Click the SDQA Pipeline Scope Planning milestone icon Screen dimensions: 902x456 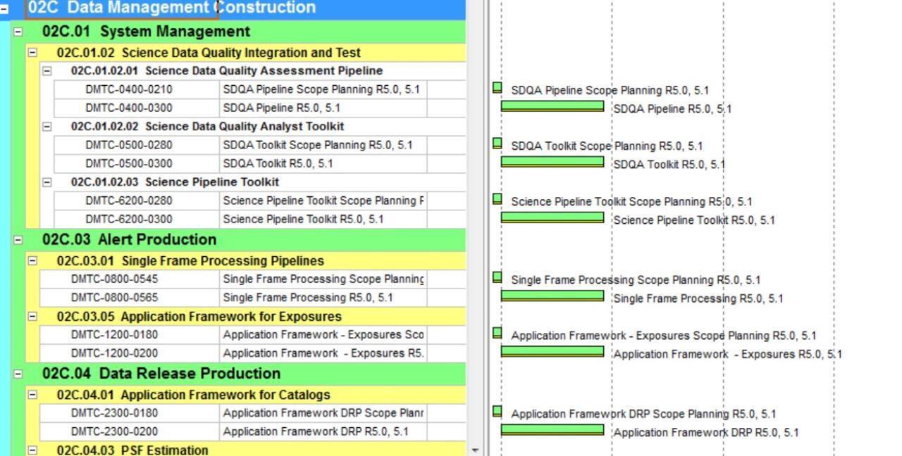[498, 89]
